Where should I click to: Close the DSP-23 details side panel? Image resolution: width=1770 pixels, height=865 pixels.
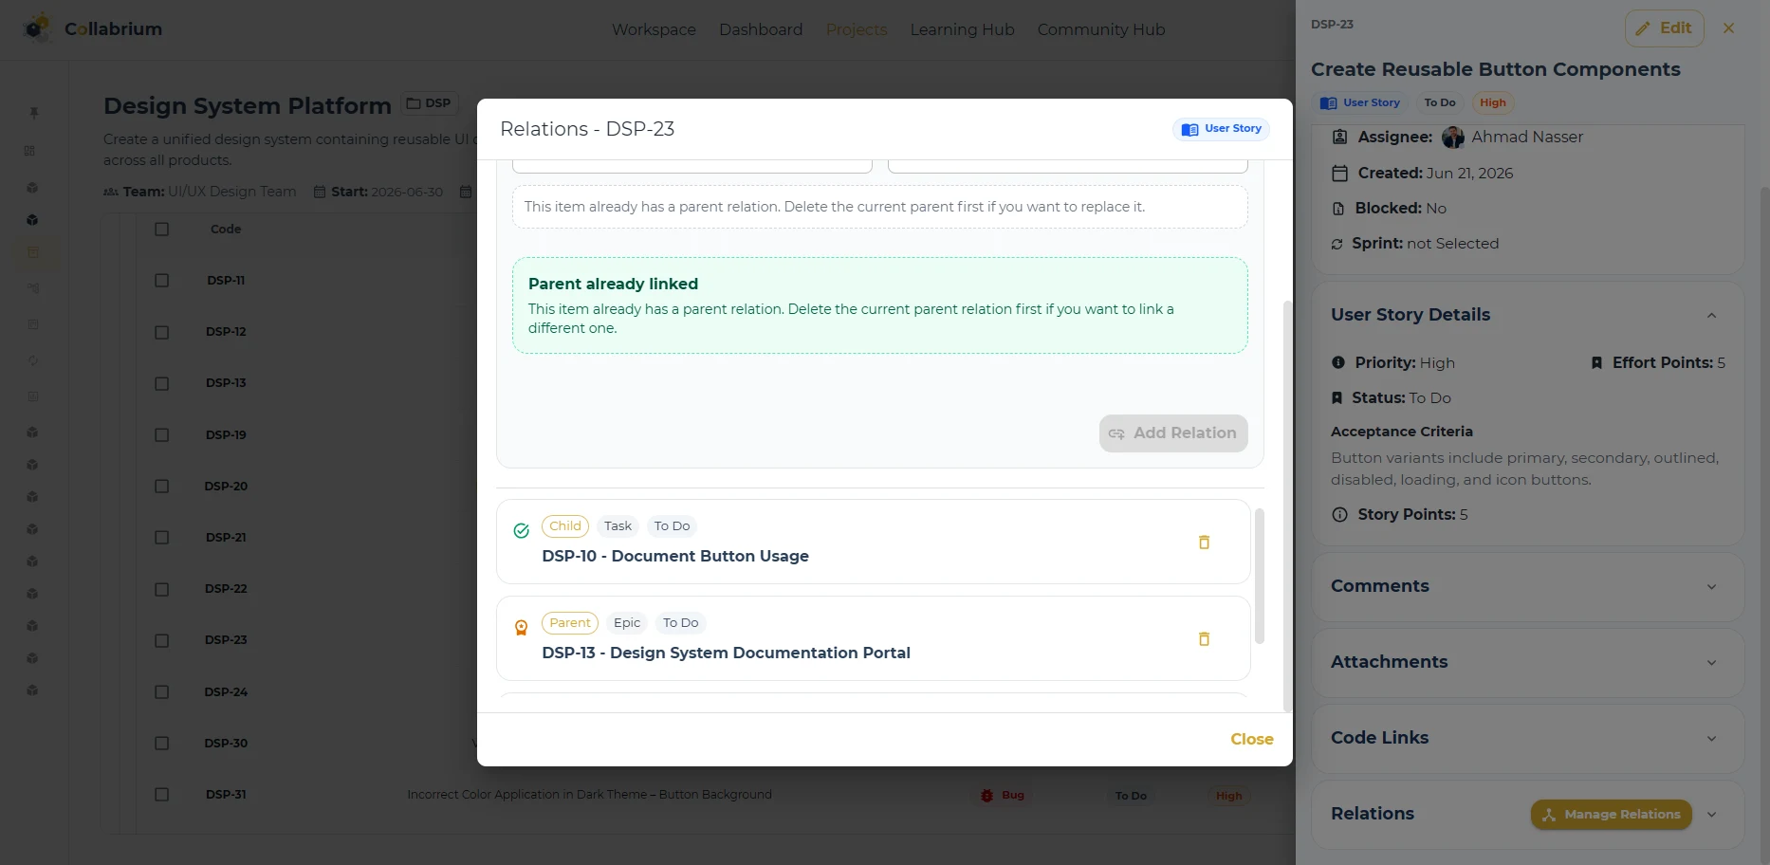tap(1728, 28)
